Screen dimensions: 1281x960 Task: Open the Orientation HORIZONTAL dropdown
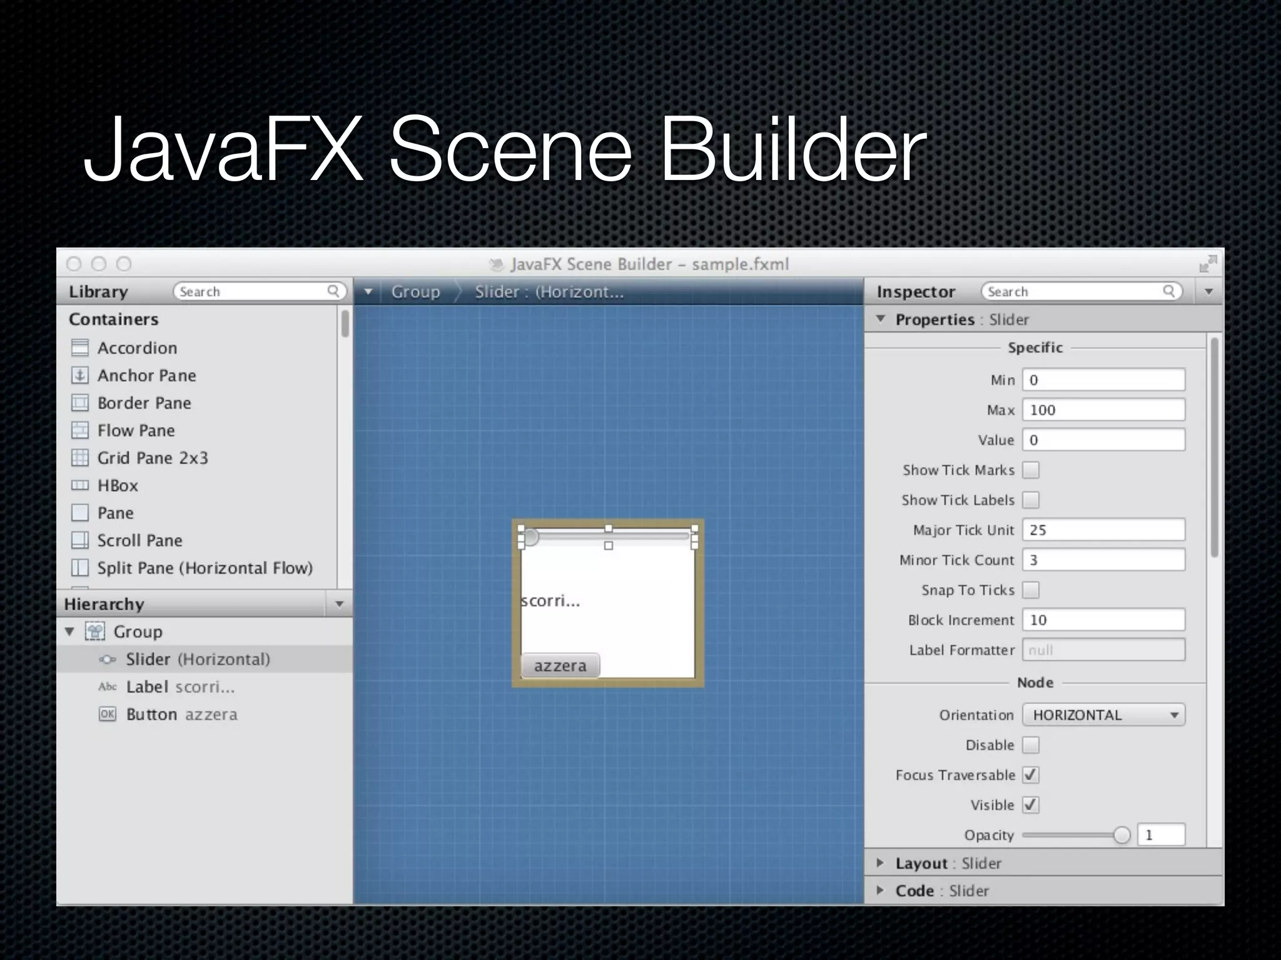tap(1104, 715)
